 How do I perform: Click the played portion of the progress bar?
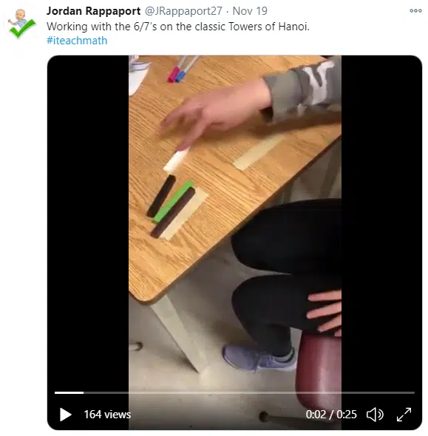[x=69, y=392]
